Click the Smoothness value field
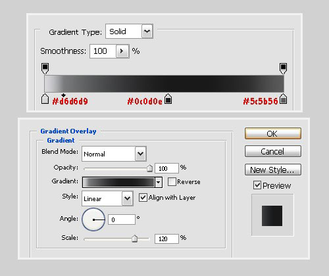Image resolution: width=329 pixels, height=276 pixels. [x=103, y=51]
